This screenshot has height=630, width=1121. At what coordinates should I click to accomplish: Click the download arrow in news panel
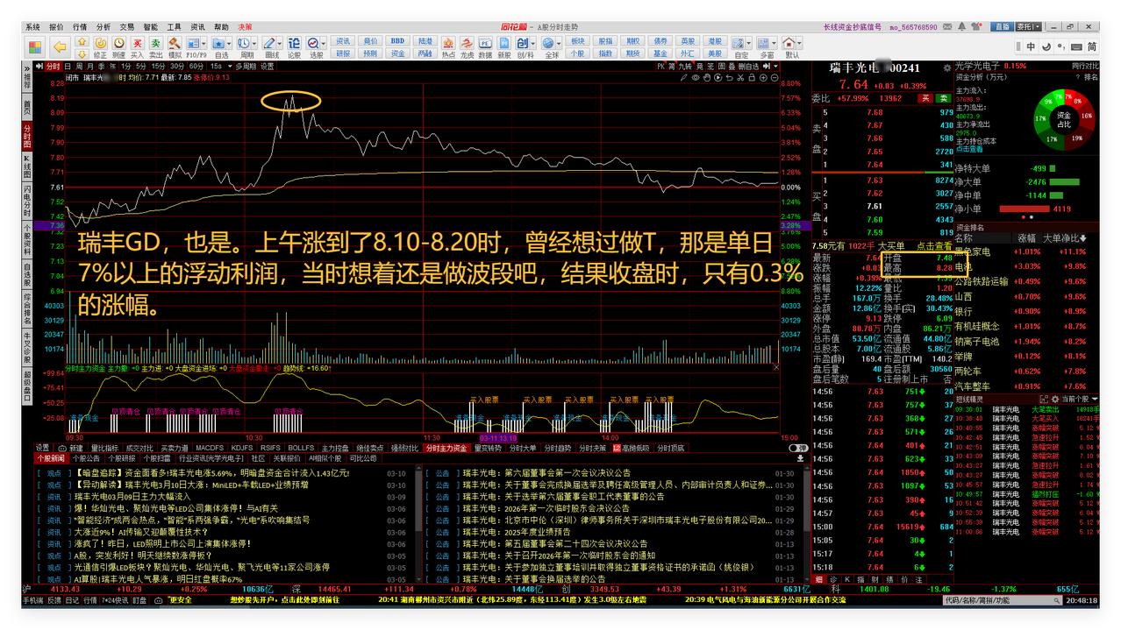[x=800, y=458]
